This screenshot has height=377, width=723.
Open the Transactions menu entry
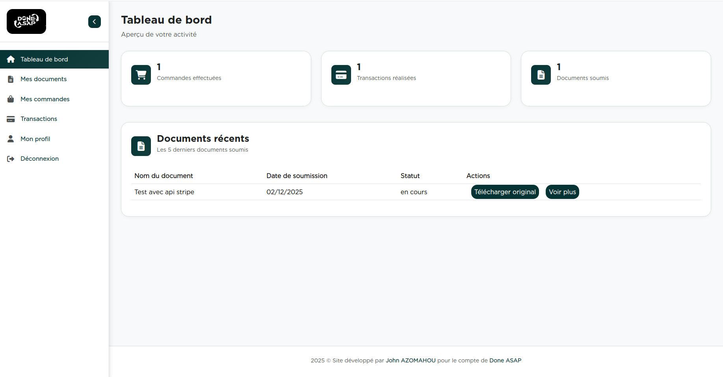click(x=39, y=119)
